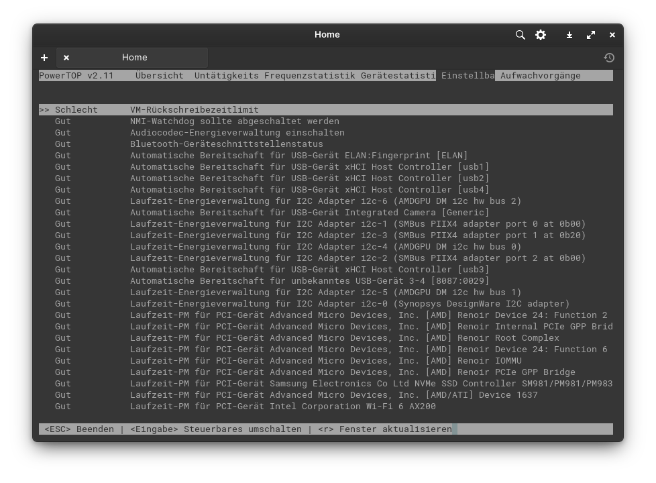Select [AMD/ATI] Device 1637 row

tap(326, 395)
